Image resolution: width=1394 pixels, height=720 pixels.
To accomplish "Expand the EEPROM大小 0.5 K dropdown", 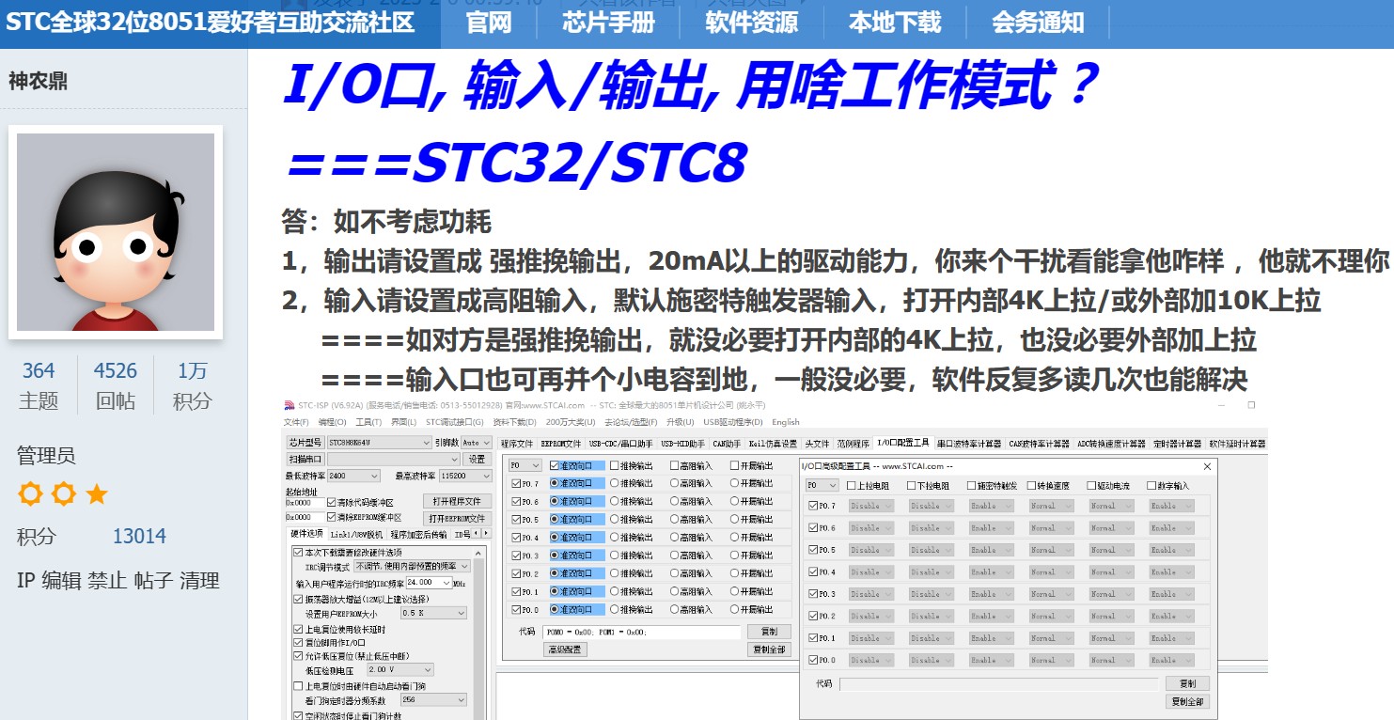I will click(x=433, y=613).
